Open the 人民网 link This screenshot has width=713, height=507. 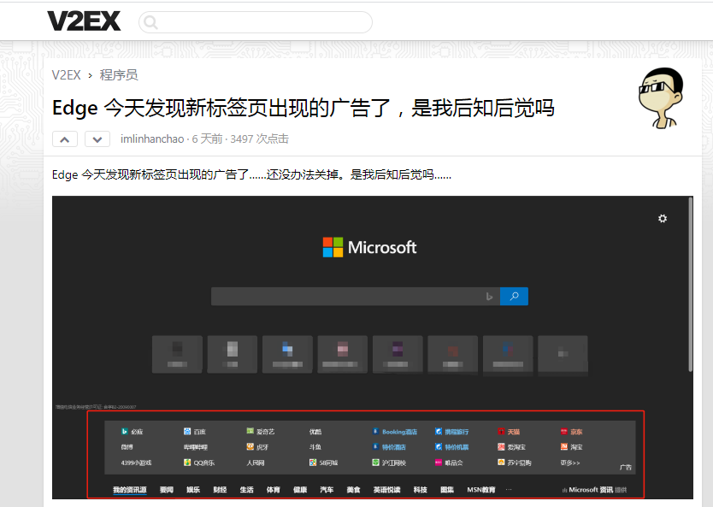[255, 463]
